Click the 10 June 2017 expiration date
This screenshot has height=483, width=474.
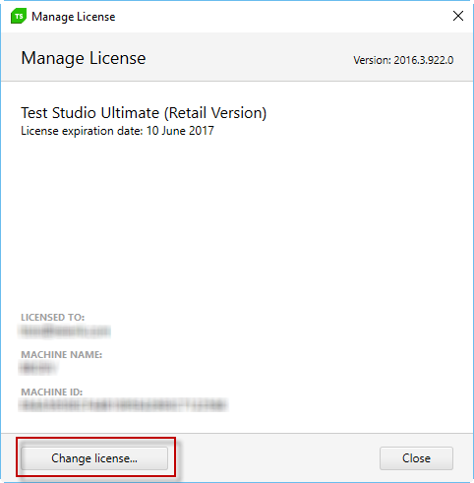pyautogui.click(x=180, y=131)
